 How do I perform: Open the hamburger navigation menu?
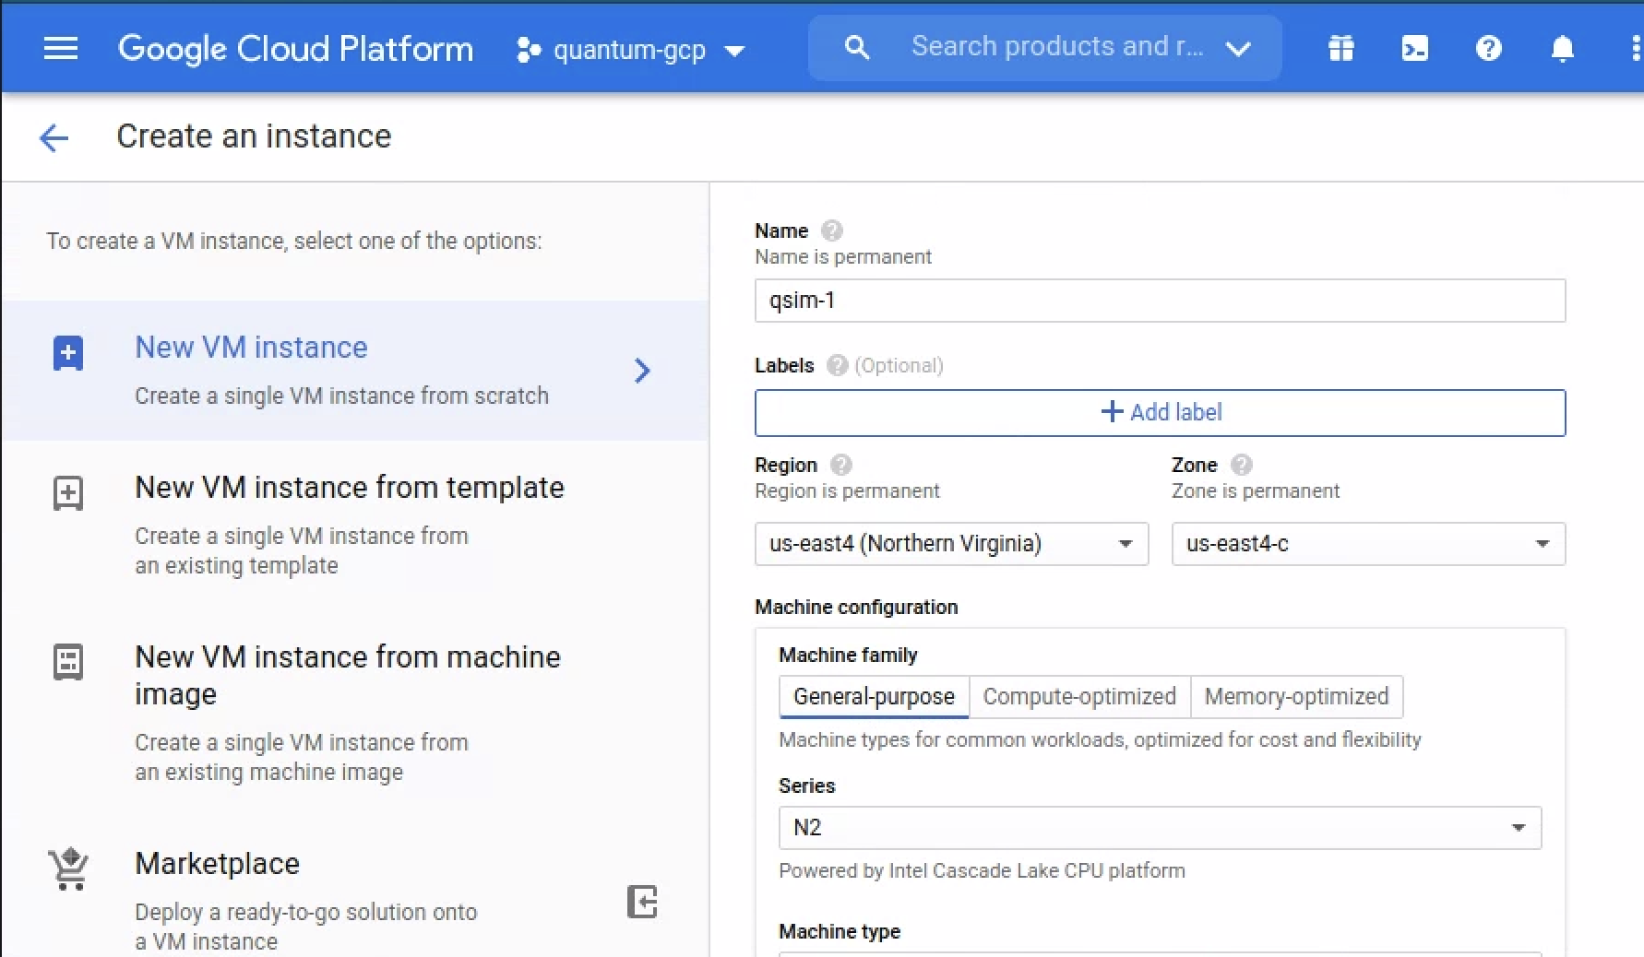61,48
